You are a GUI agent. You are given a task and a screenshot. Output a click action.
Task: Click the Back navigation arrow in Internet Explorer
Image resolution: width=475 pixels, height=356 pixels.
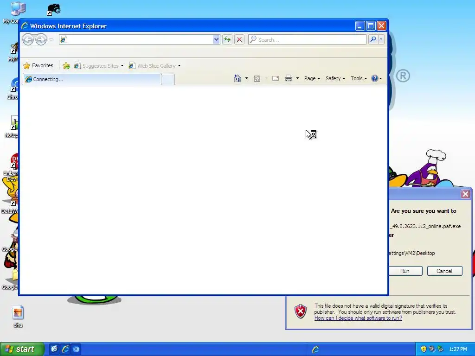pos(28,39)
